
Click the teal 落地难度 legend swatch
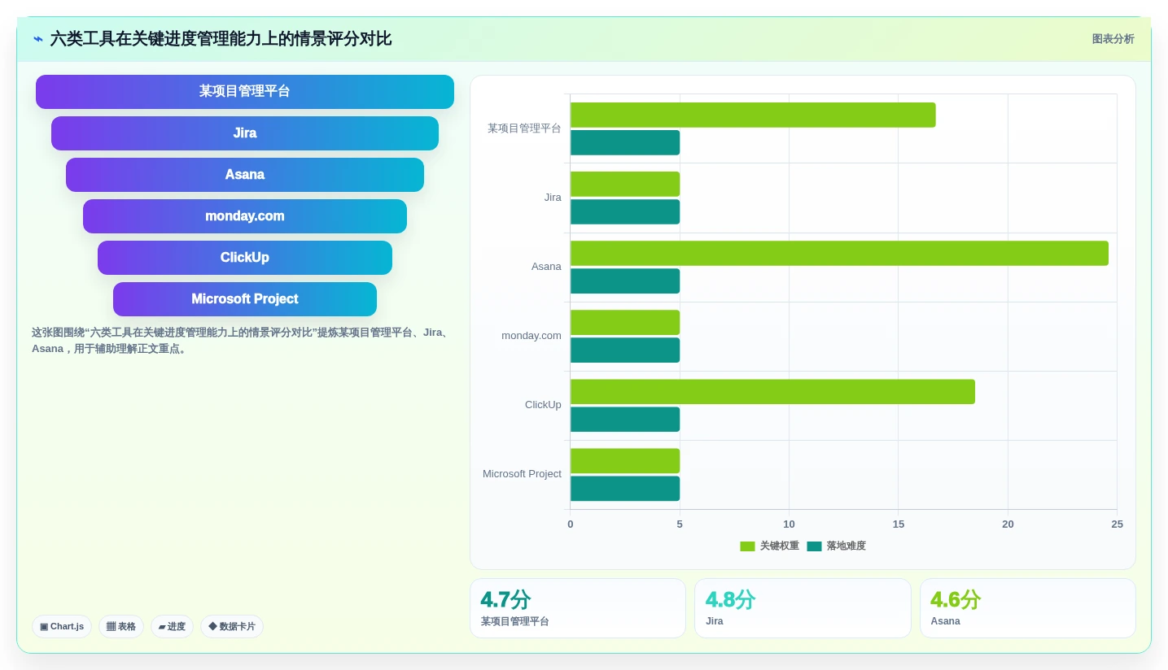[814, 546]
